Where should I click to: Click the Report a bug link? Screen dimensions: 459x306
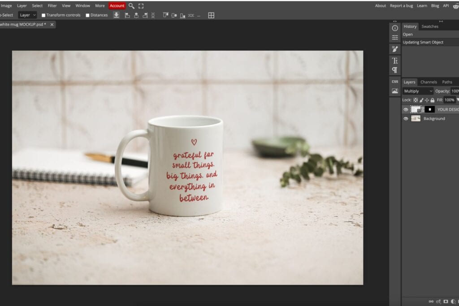(402, 5)
